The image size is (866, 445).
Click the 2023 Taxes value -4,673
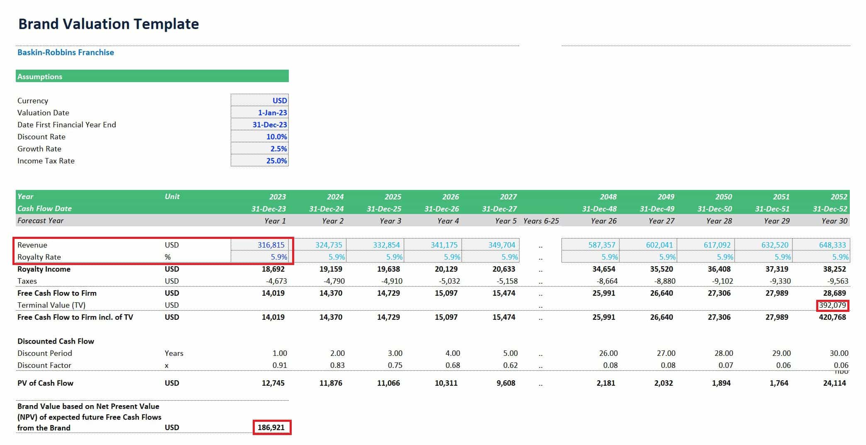point(276,281)
